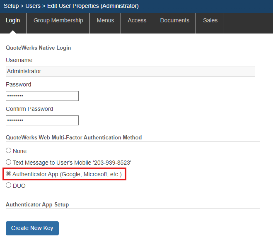Focus the Password input field
This screenshot has height=242, width=273.
42,96
